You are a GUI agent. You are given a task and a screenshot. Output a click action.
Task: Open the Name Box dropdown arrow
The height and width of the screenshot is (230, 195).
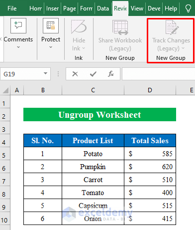pos(45,73)
